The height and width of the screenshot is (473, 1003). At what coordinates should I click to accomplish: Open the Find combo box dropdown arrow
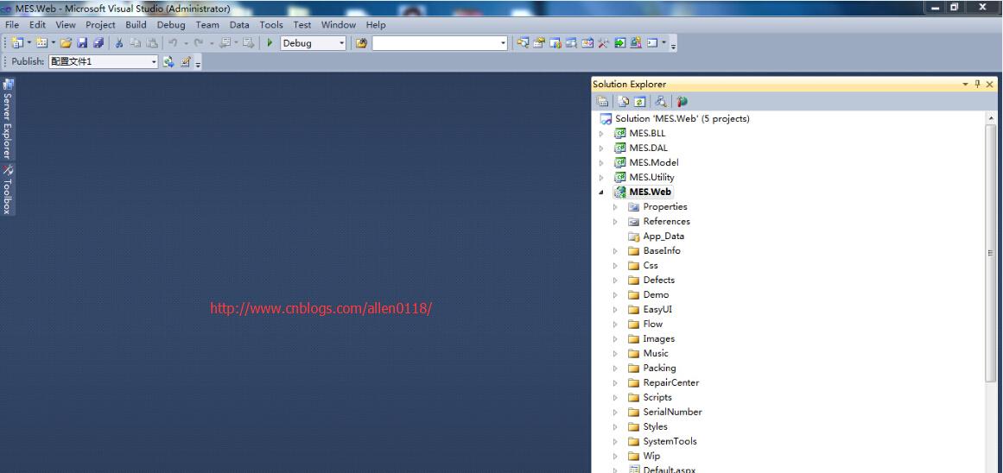pyautogui.click(x=503, y=43)
